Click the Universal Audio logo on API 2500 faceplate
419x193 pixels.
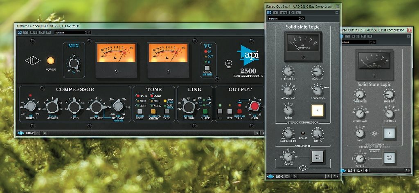click(x=33, y=60)
